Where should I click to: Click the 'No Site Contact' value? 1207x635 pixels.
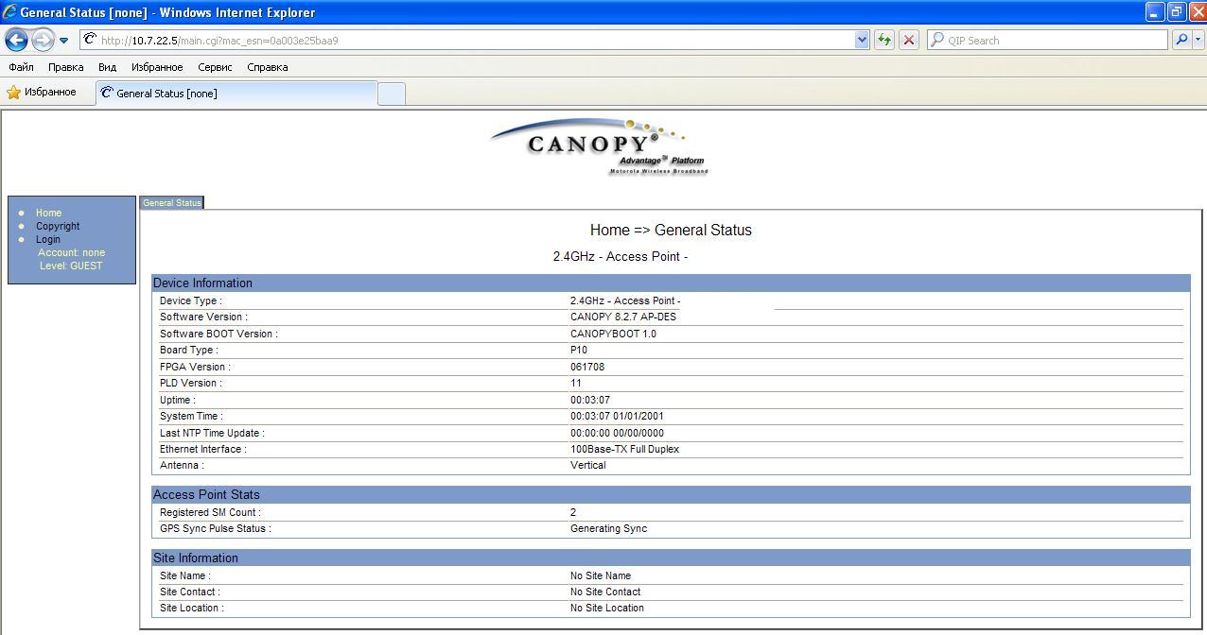coord(605,592)
